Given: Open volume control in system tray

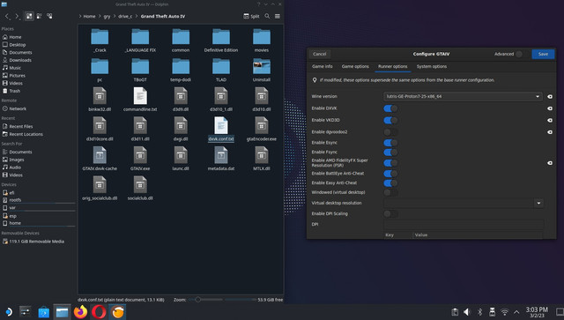Looking at the screenshot, I should [467, 312].
